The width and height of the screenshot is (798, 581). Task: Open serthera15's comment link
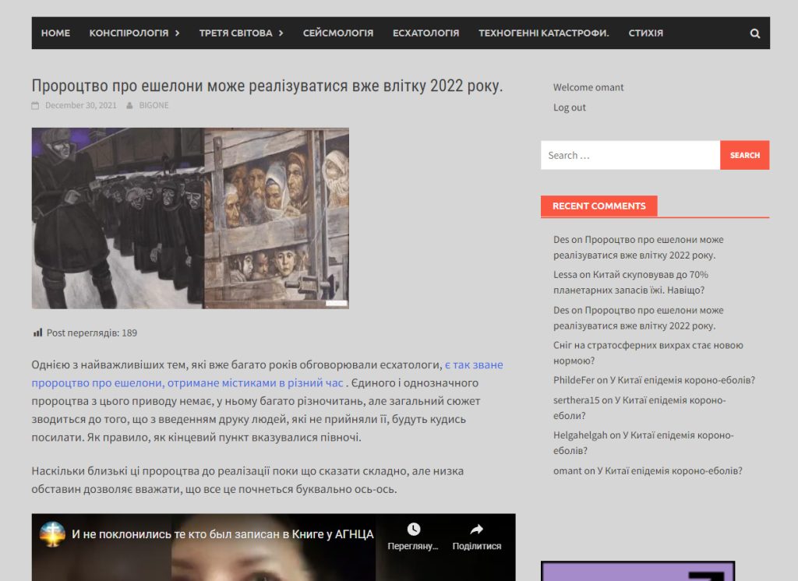(x=639, y=407)
